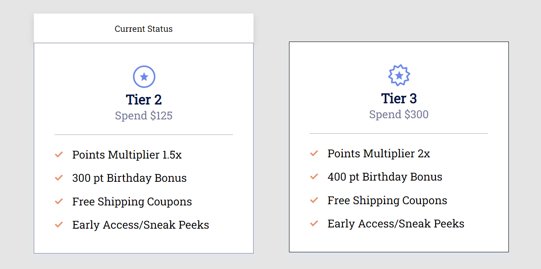Select the Current Status header tab
The height and width of the screenshot is (269, 541).
tap(144, 29)
